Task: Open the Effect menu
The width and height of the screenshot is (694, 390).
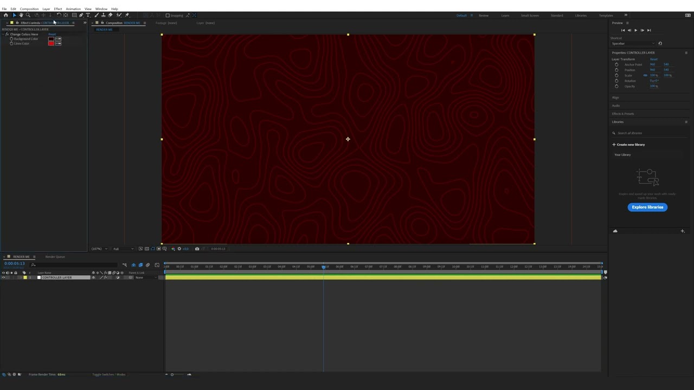Action: (57, 9)
